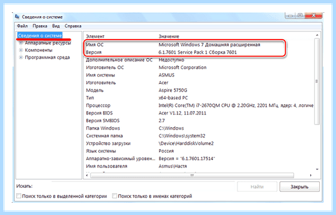The width and height of the screenshot is (336, 215).
Task: Select the Версия row label
Action: tap(94, 52)
